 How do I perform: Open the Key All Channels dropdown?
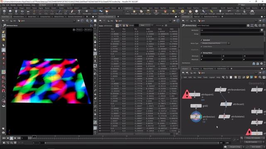click(254, 142)
